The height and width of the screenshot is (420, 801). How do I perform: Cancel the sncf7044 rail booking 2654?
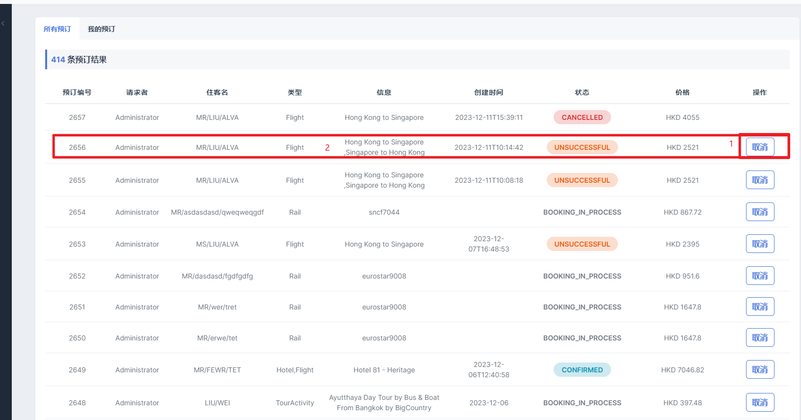click(760, 212)
